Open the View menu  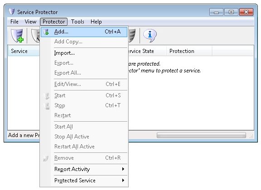click(x=30, y=22)
